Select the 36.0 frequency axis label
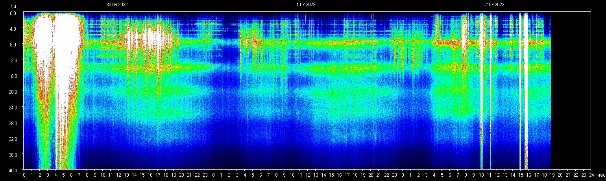This screenshot has width=606, height=181. coord(13,155)
